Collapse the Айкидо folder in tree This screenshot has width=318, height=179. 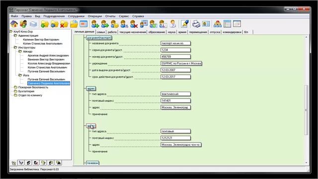20,52
